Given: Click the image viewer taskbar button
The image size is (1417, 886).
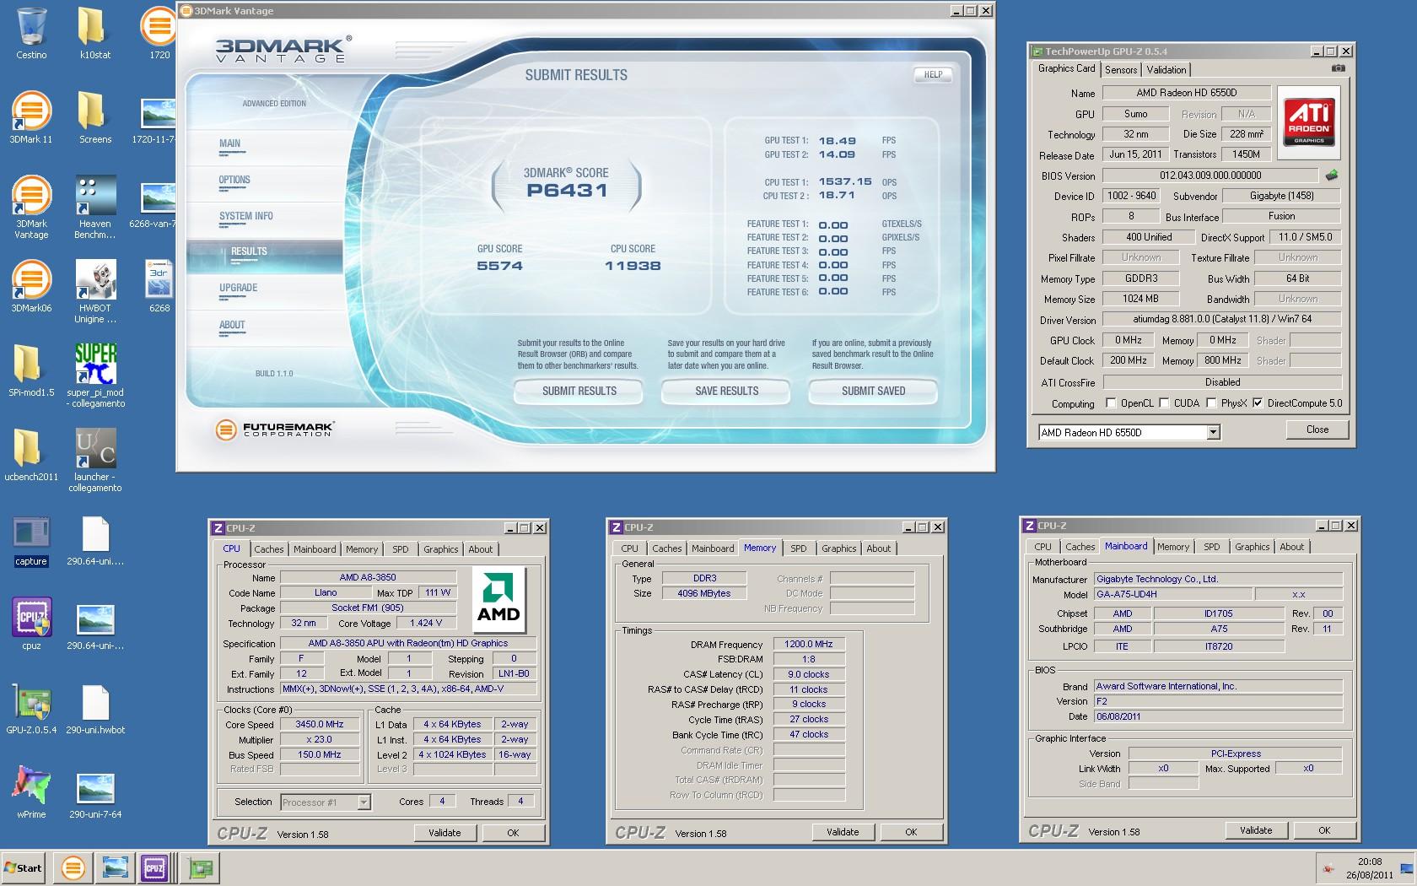Looking at the screenshot, I should pos(115,867).
